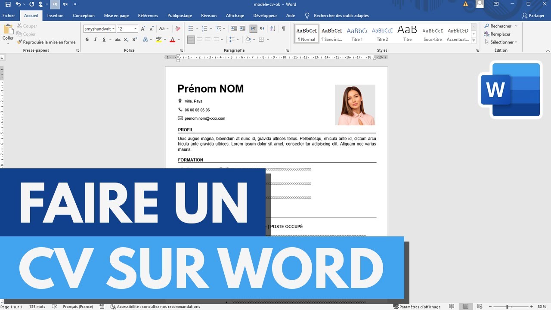Switch to the Affichage tab
The height and width of the screenshot is (310, 551).
[235, 15]
